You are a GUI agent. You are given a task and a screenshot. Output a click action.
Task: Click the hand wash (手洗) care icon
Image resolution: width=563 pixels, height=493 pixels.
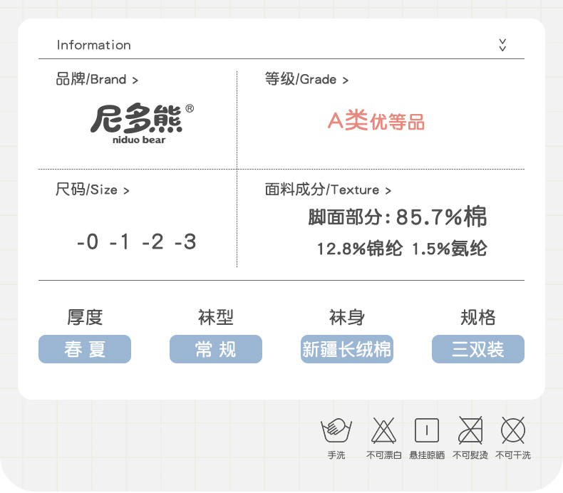pos(336,430)
